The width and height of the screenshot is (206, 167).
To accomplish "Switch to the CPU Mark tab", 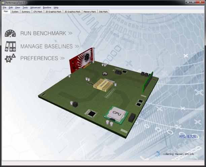I will (x=38, y=12).
